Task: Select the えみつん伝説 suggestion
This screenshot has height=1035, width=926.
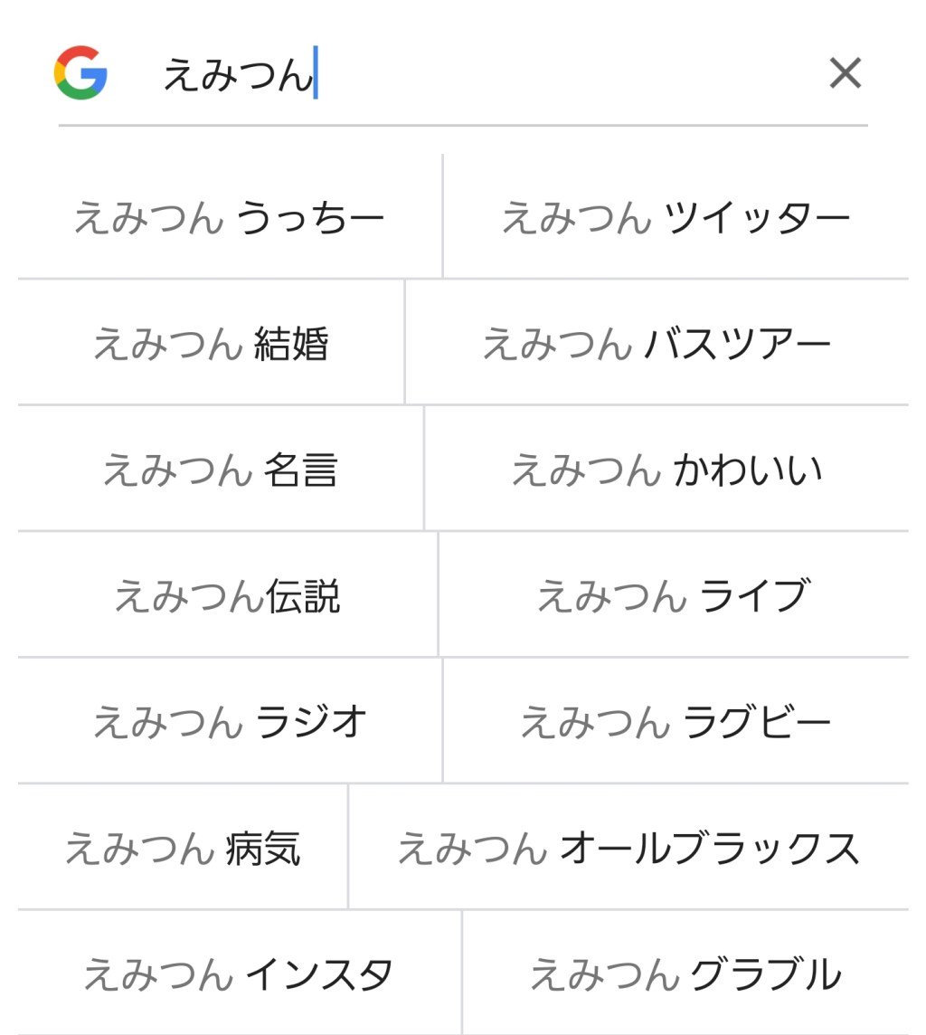Action: pos(227,596)
